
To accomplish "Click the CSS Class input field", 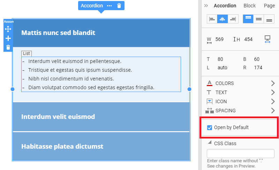I will (241, 154).
